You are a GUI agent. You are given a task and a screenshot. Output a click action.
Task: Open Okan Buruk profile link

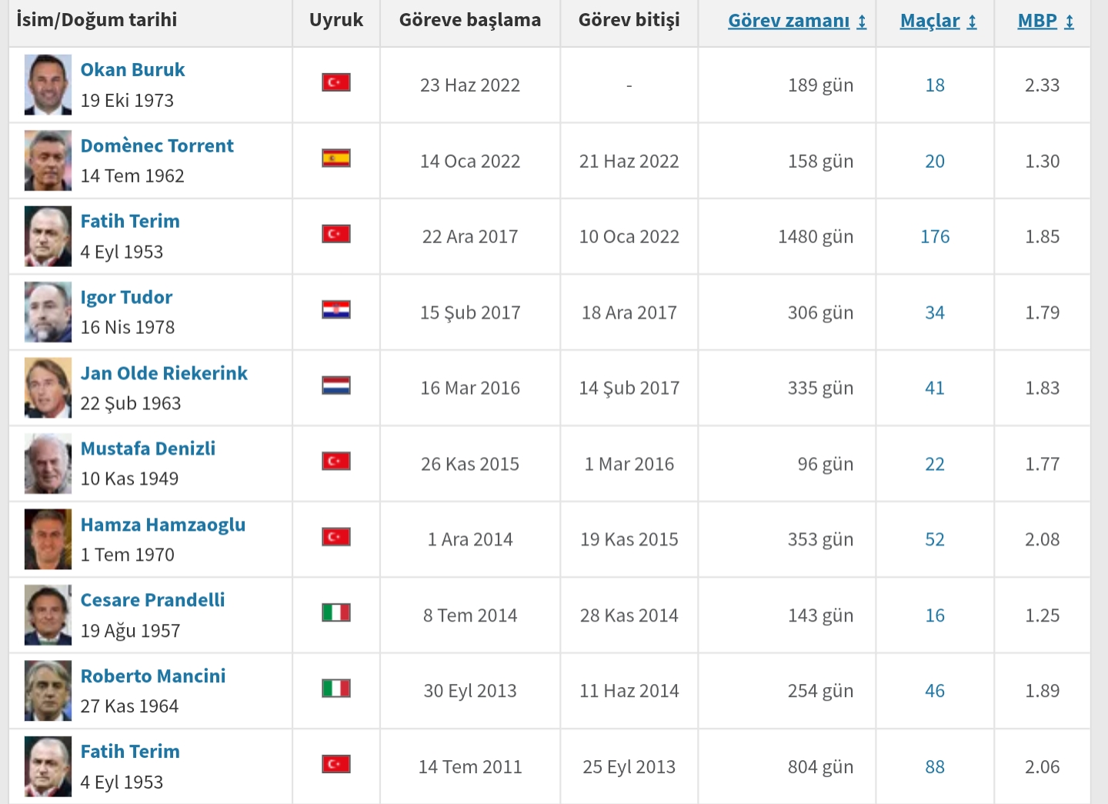132,70
